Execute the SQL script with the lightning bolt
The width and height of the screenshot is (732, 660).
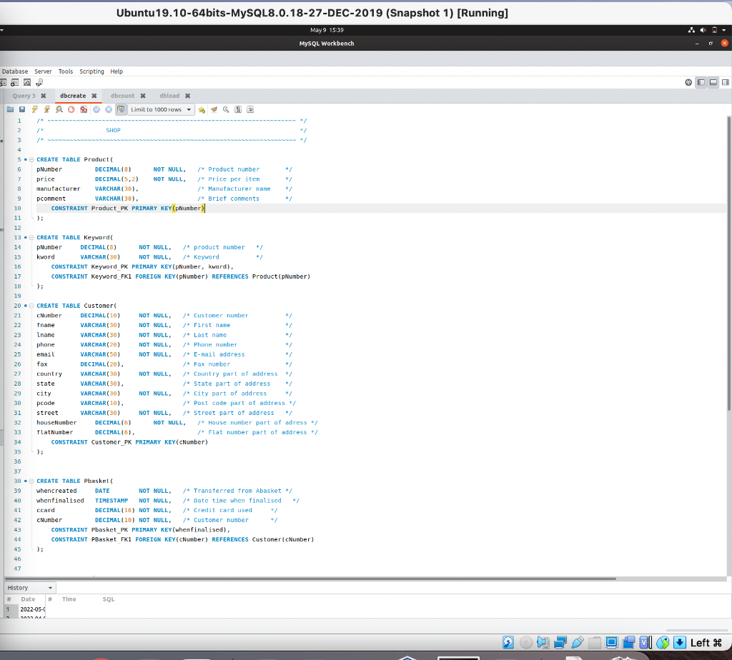pyautogui.click(x=34, y=109)
